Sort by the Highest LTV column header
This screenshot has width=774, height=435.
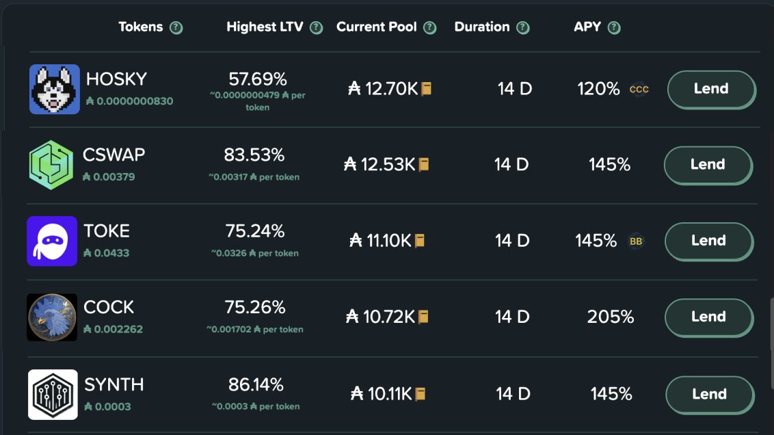click(265, 27)
